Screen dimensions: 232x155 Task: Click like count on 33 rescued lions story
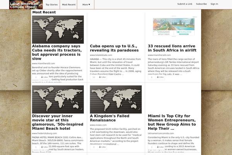tap(152, 77)
